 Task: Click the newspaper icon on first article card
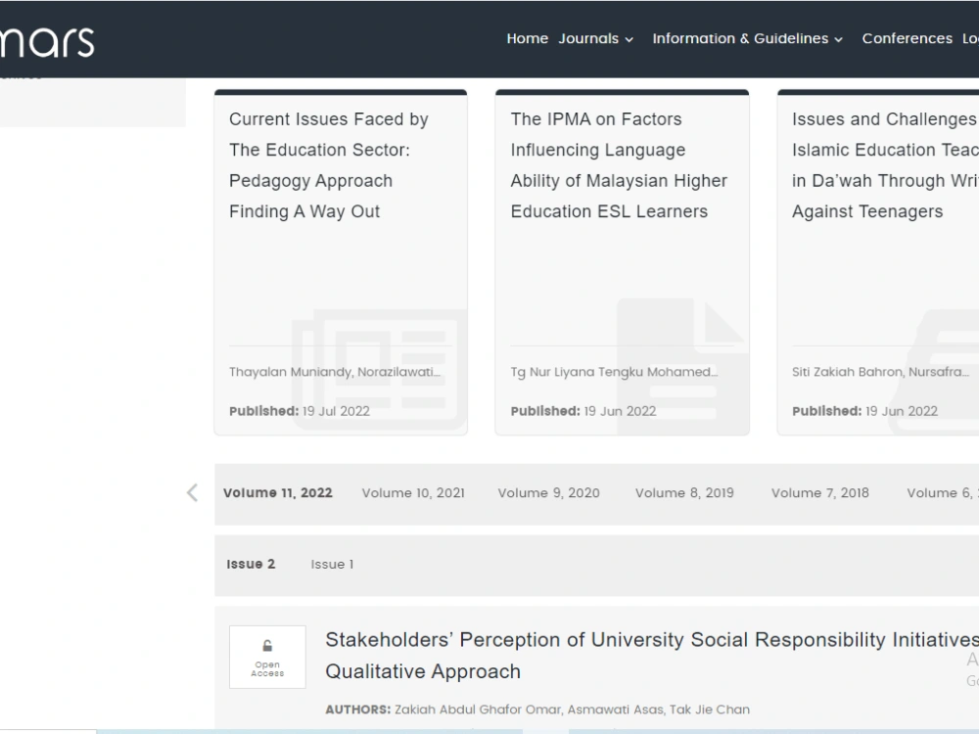(x=379, y=369)
